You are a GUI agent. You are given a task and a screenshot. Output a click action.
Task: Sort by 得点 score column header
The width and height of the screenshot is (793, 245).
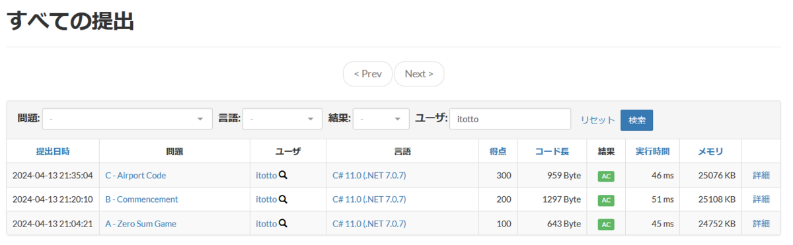(x=498, y=151)
